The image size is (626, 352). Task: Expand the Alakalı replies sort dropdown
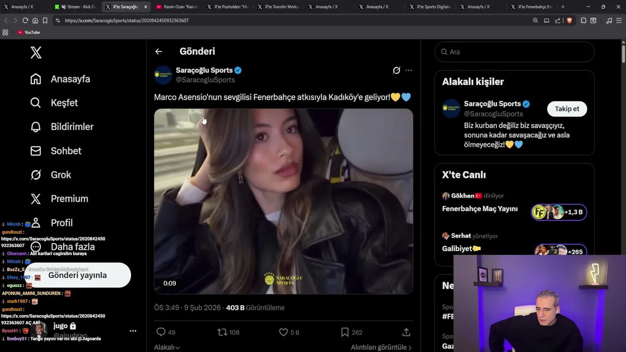[x=167, y=347]
